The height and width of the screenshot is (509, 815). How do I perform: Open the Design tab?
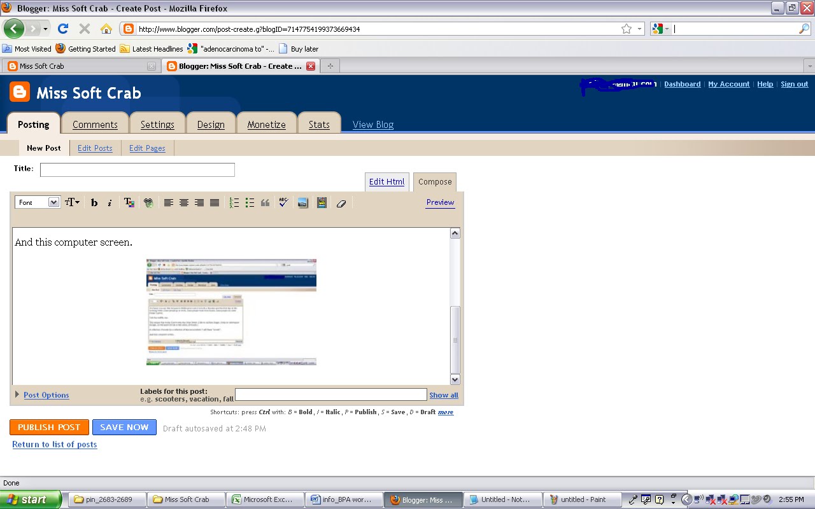click(211, 125)
